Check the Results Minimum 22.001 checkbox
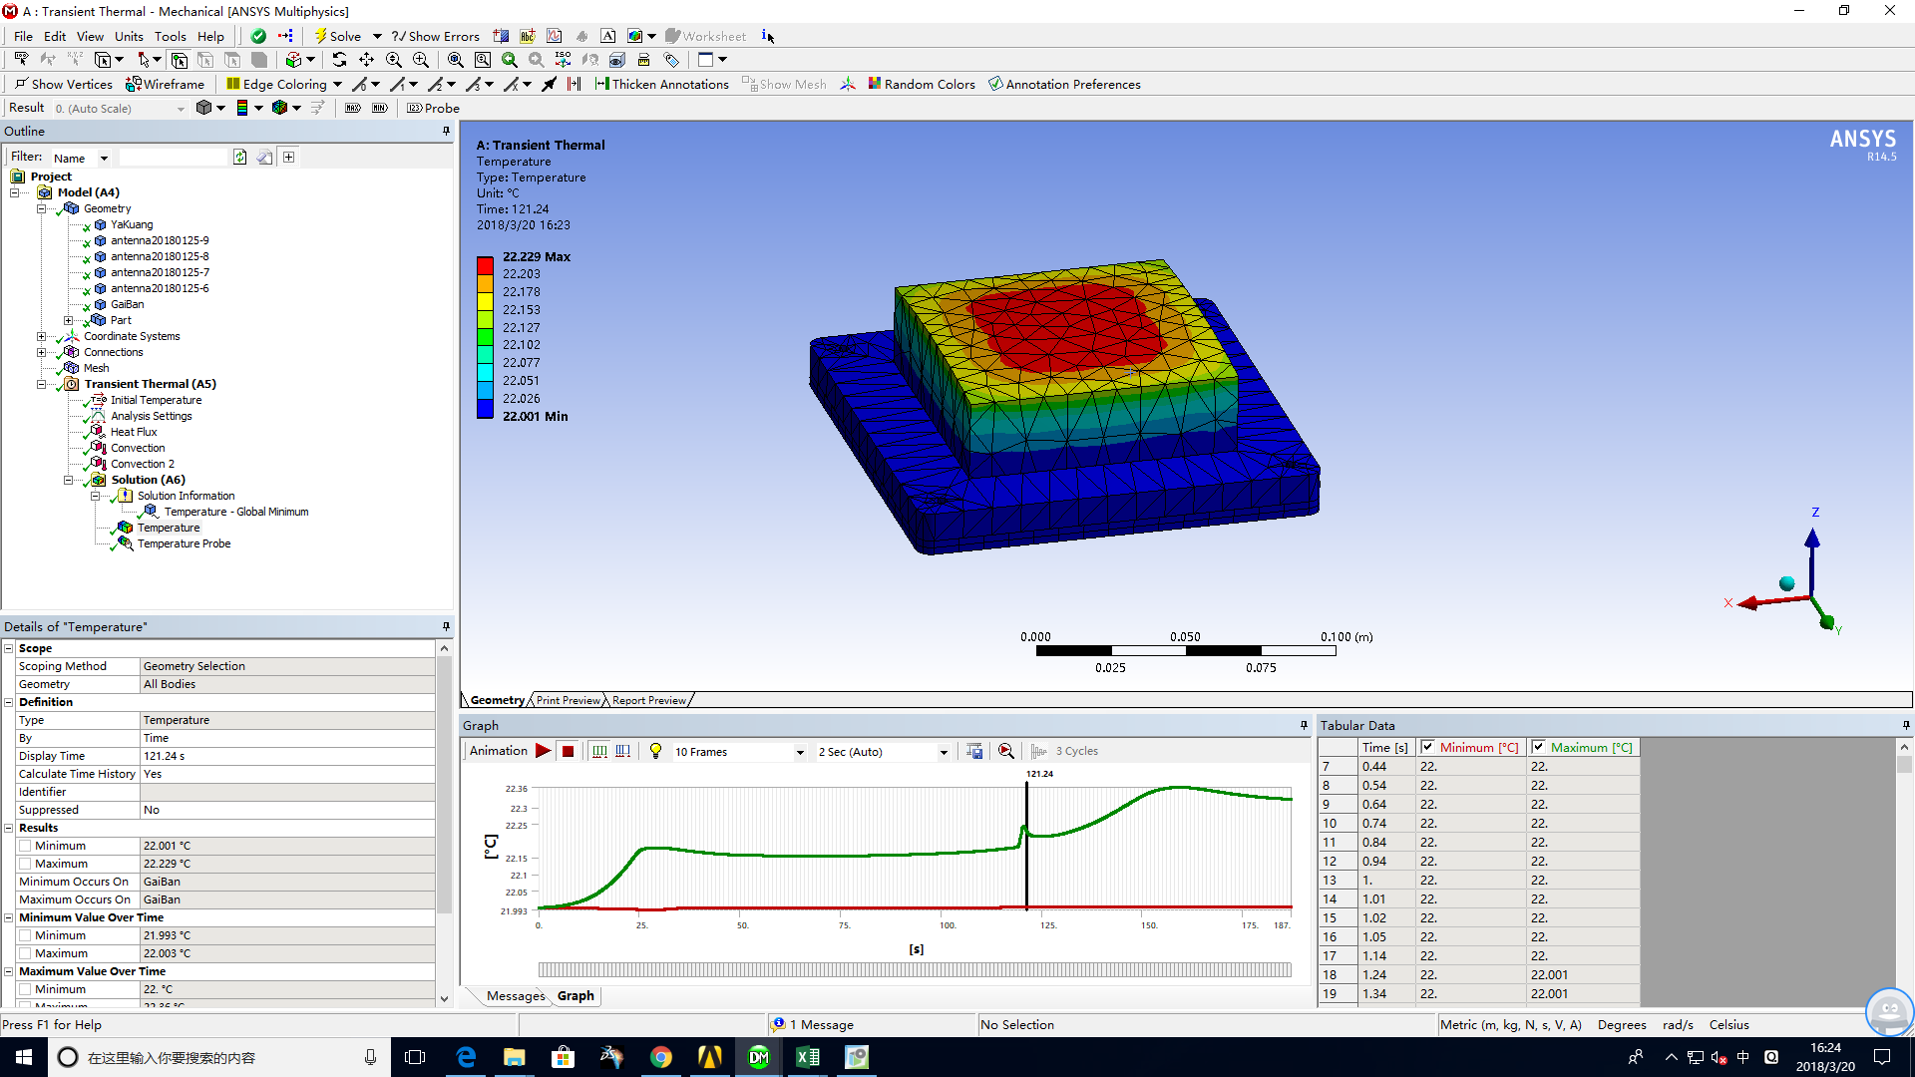1915x1077 pixels. click(x=25, y=846)
